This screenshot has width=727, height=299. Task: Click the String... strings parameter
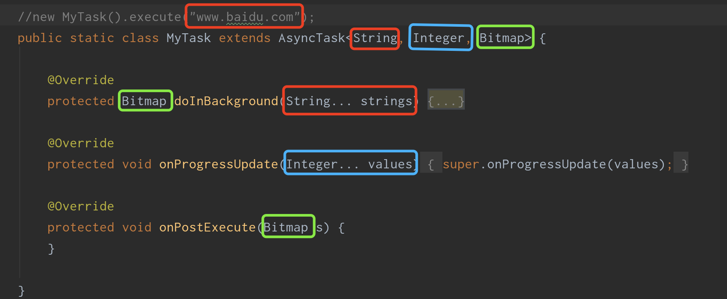(x=349, y=101)
